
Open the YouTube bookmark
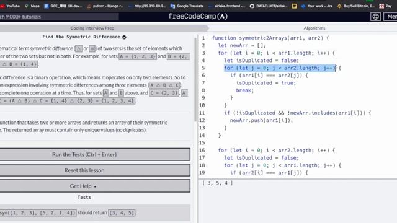coord(10,6)
